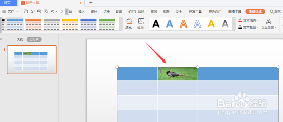Expand the table styles gallery
283x122 pixels.
coord(121,24)
